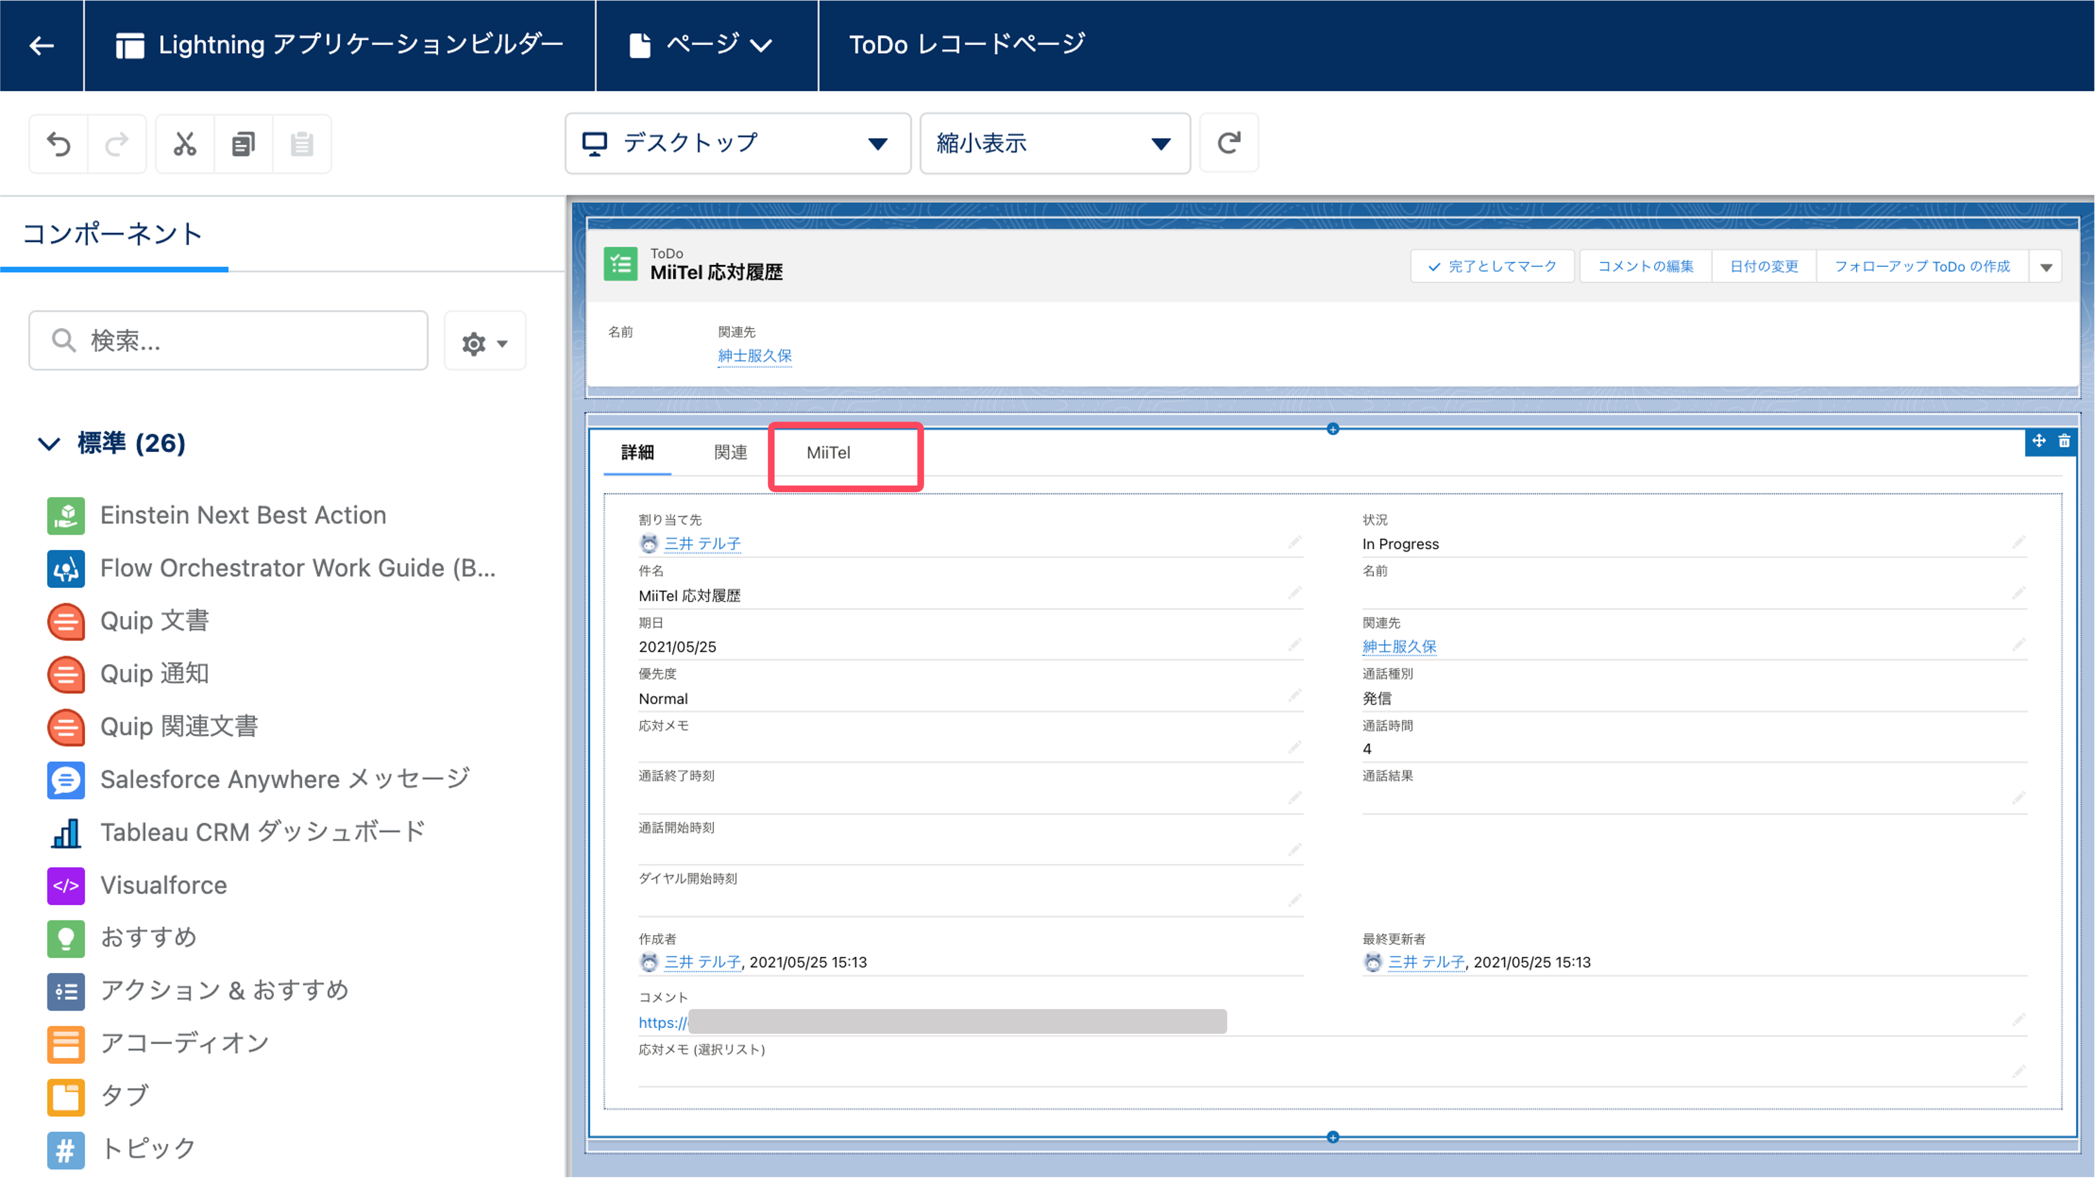Screen dimensions: 2096x1178
Task: Click the plus handle below the tabs component
Action: [x=1333, y=1138]
